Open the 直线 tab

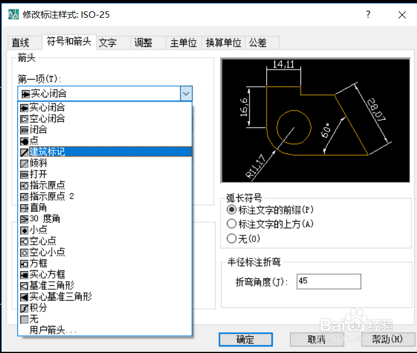[25, 43]
